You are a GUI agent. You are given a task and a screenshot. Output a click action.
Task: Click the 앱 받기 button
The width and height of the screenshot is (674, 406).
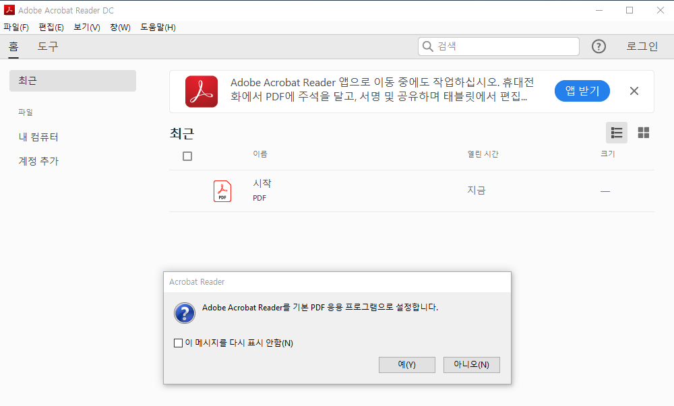tap(582, 91)
